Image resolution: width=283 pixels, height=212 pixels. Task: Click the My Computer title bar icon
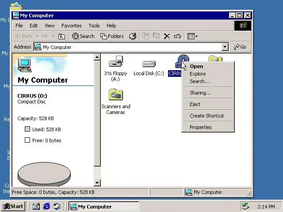[16, 15]
